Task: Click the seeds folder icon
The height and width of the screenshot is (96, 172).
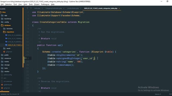Action: coord(4,49)
